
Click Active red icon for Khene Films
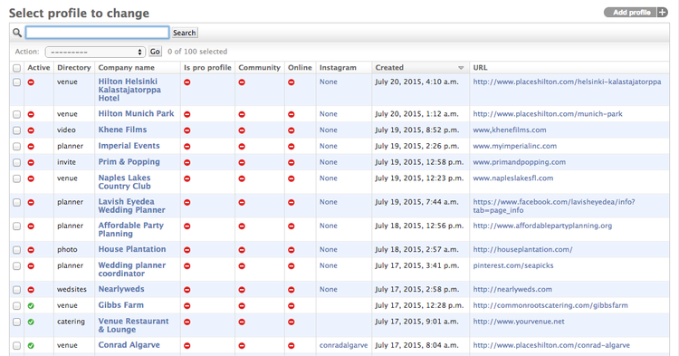click(x=31, y=130)
